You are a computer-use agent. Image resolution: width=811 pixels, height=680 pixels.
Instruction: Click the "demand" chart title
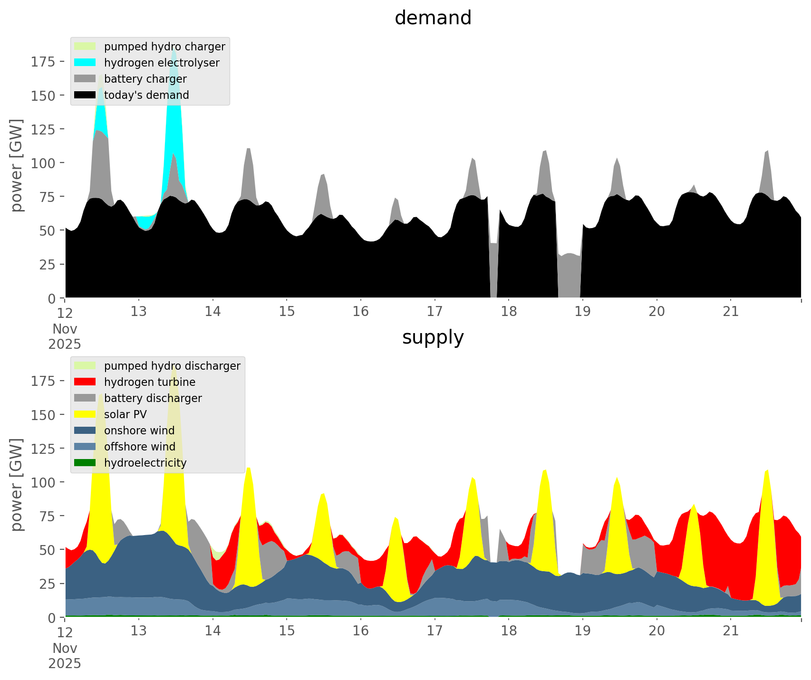click(433, 18)
